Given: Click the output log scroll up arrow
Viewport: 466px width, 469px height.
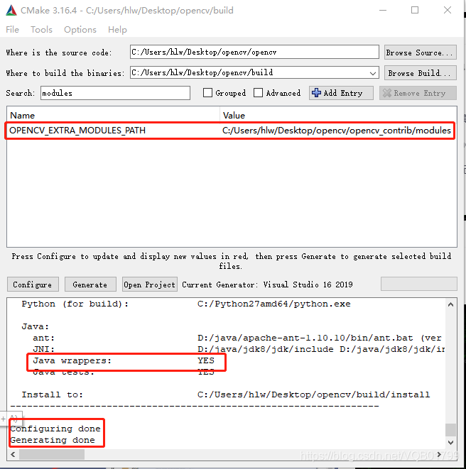Looking at the screenshot, I should tap(450, 305).
